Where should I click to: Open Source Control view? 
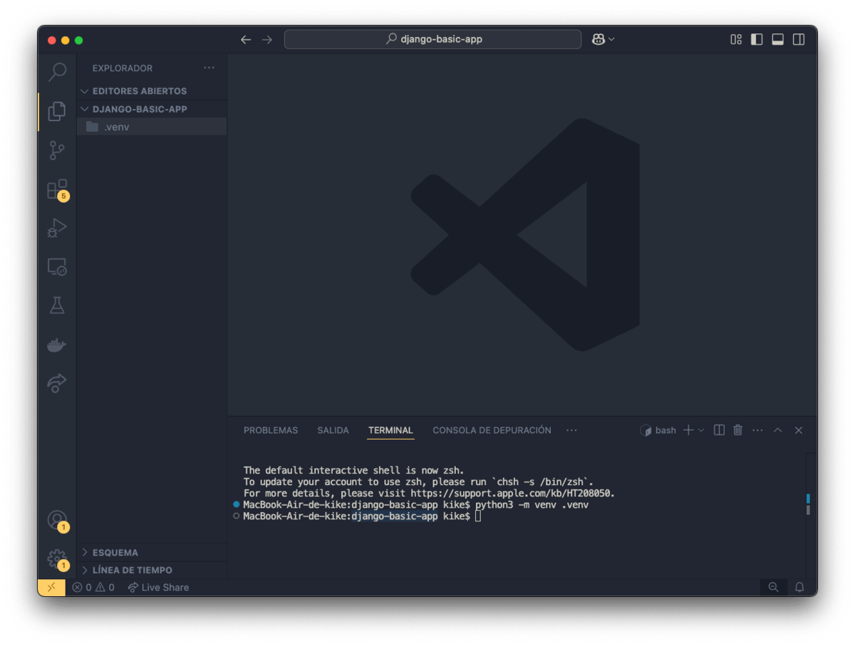pyautogui.click(x=57, y=150)
